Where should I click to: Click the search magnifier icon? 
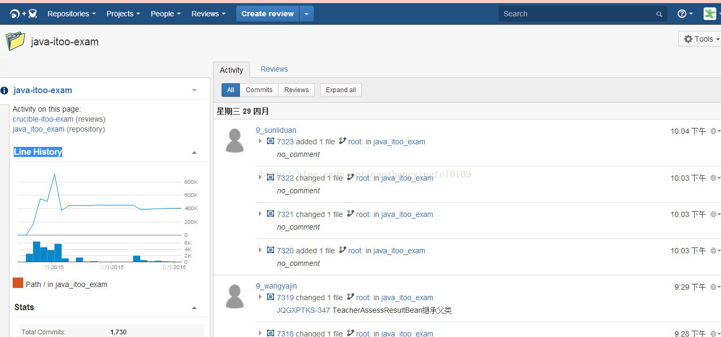(x=659, y=14)
